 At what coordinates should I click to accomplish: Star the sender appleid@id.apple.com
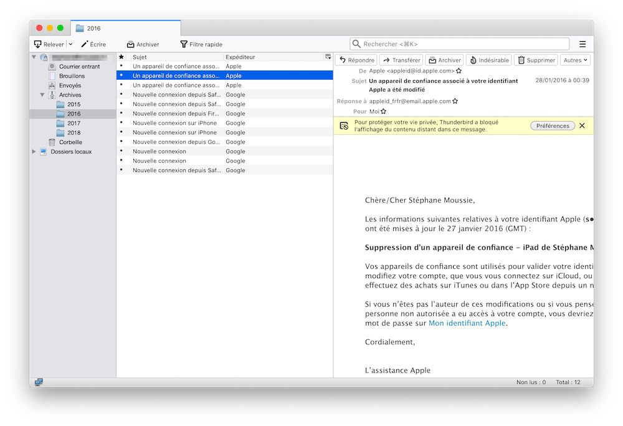click(x=459, y=71)
